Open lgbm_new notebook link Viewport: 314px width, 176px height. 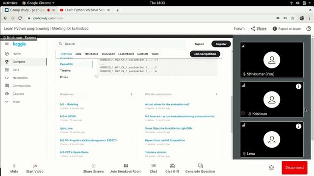coord(66,128)
